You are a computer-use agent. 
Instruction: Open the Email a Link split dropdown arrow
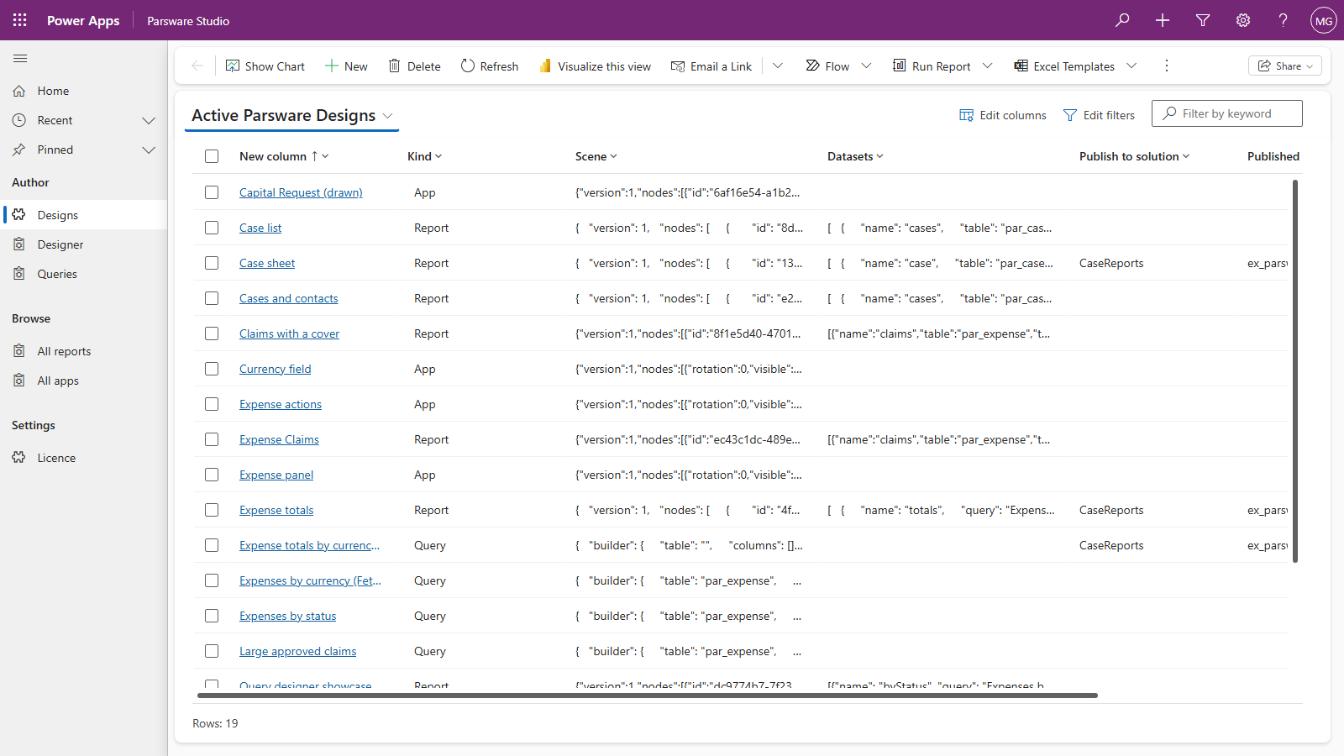tap(778, 66)
